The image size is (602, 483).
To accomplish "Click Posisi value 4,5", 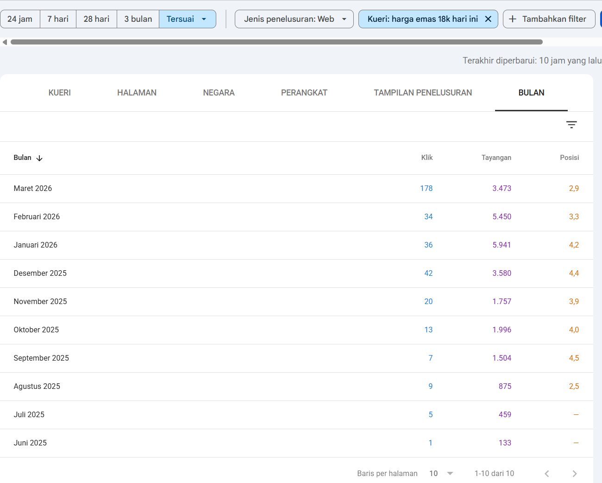I will pyautogui.click(x=574, y=358).
